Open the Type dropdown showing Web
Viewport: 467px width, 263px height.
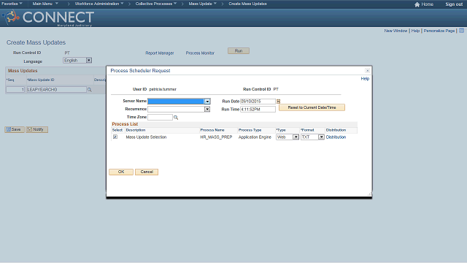(296, 137)
